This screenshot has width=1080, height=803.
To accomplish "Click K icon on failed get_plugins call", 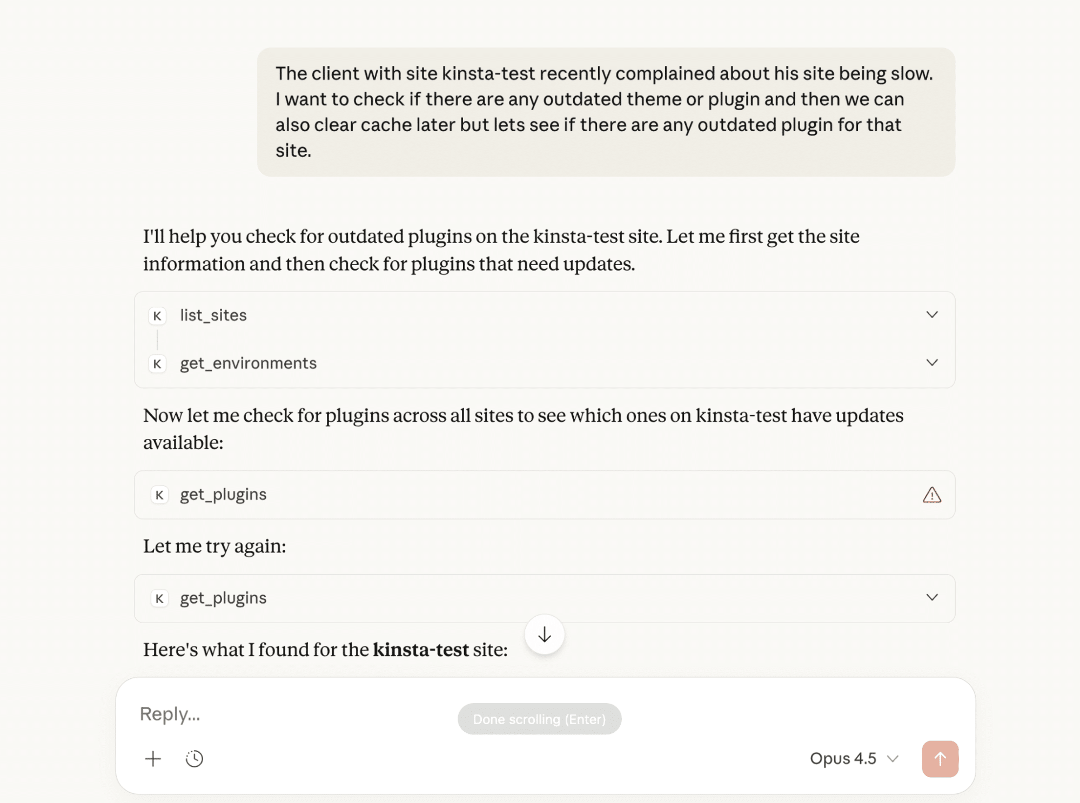I will (159, 495).
